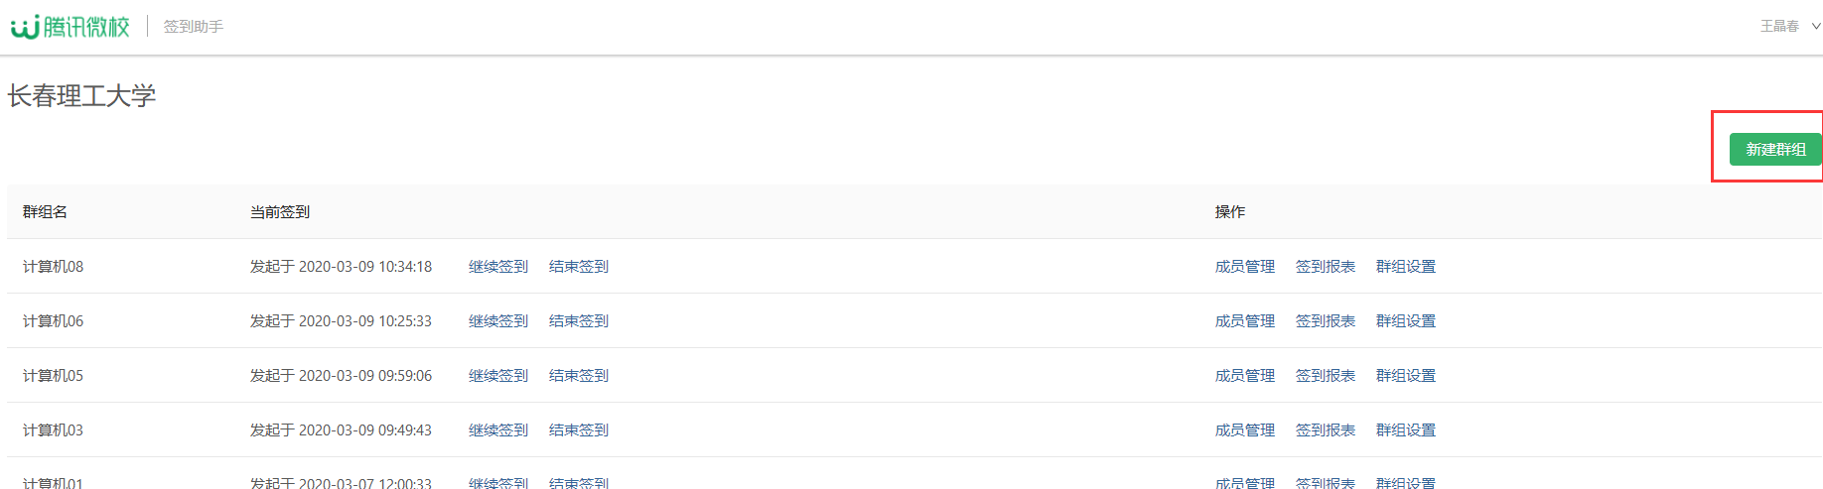This screenshot has height=489, width=1823.
Task: Select the 计算机06 group name
Action: point(53,321)
